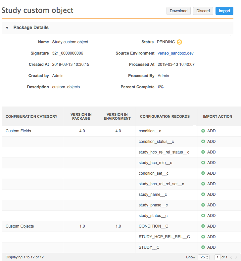The height and width of the screenshot is (261, 241).
Task: Click the page number input field
Action: coord(217,257)
